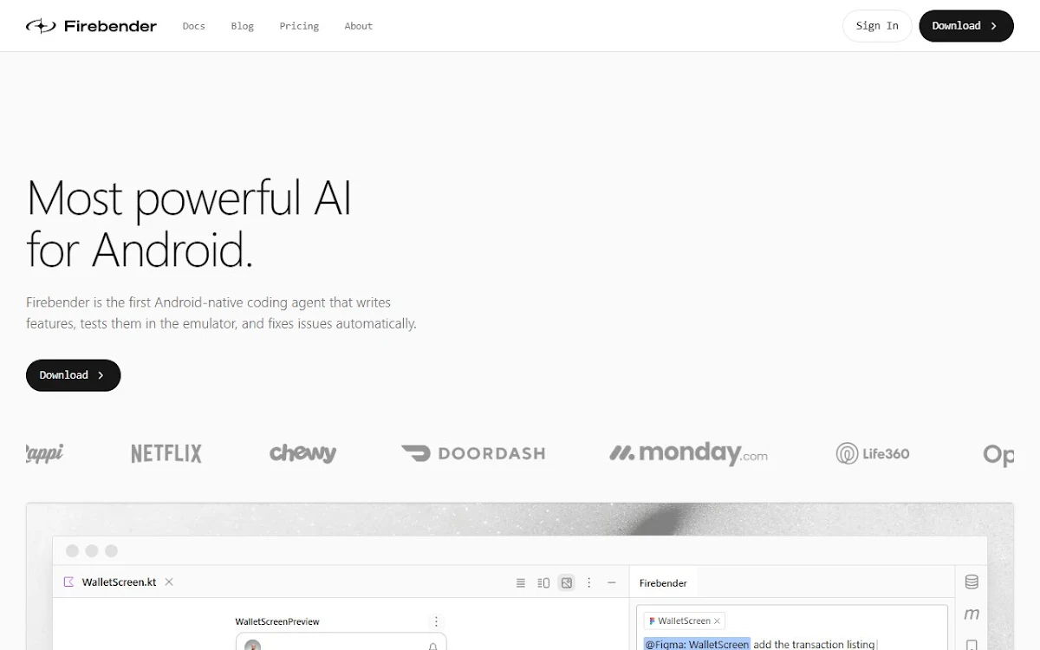Open the Docs page
1040x650 pixels.
click(x=194, y=26)
